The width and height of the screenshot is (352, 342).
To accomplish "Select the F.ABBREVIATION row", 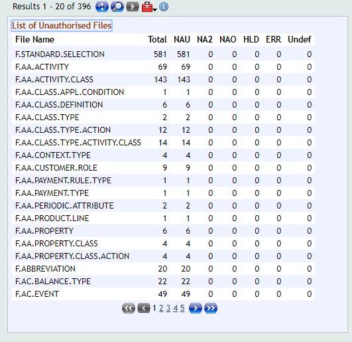I will pyautogui.click(x=163, y=269).
